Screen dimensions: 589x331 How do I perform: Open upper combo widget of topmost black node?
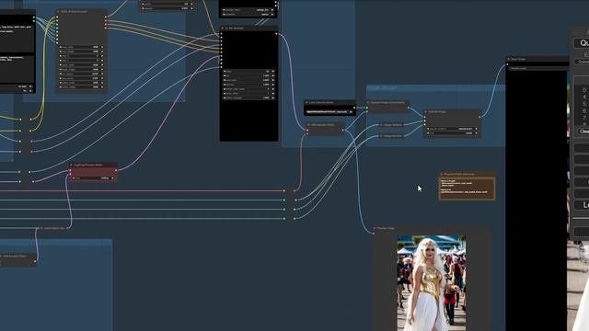pos(249,10)
